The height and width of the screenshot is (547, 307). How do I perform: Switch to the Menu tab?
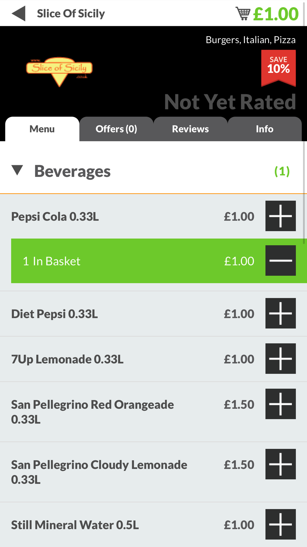42,129
